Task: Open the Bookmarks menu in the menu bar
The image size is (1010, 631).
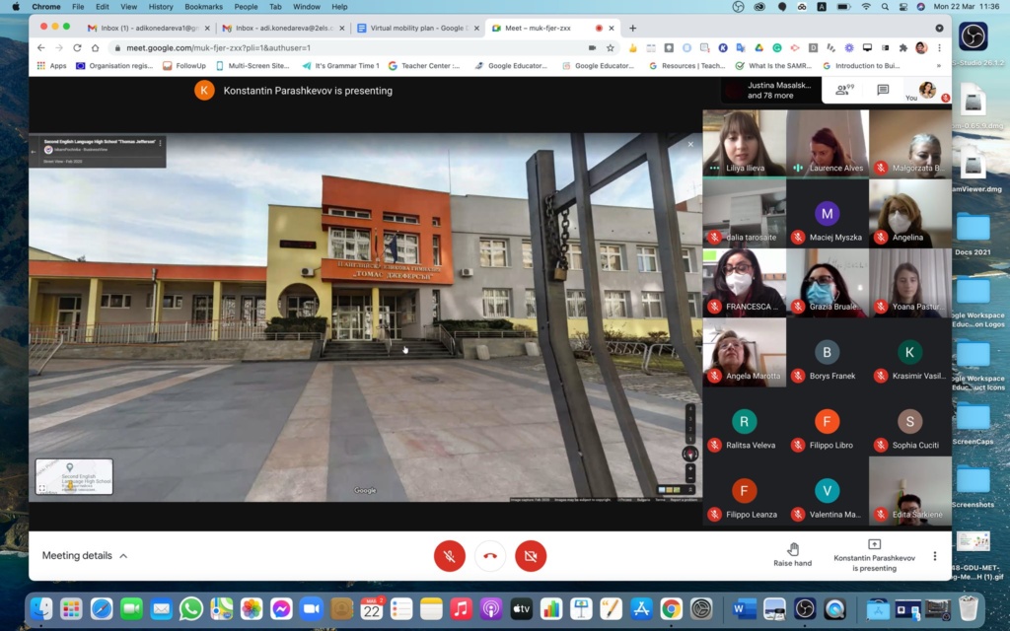Action: point(203,7)
